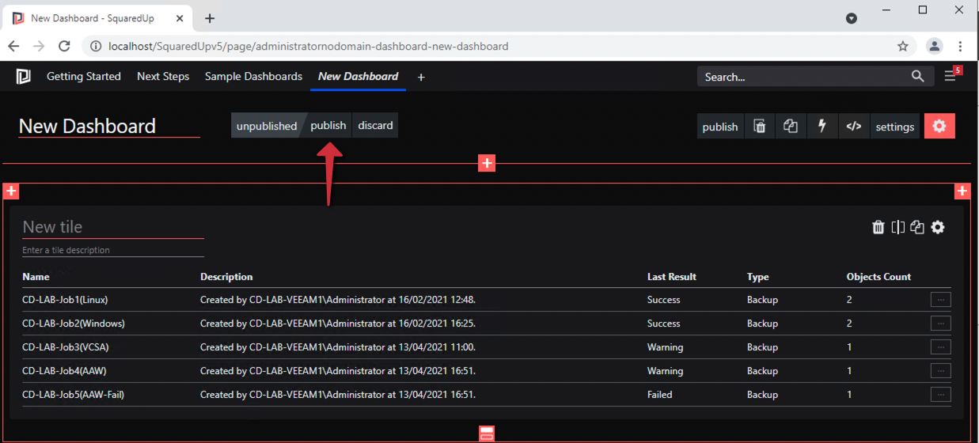This screenshot has height=443, width=979.
Task: Select the CD-LAB-Job3(VCSA) name cell
Action: pos(65,347)
